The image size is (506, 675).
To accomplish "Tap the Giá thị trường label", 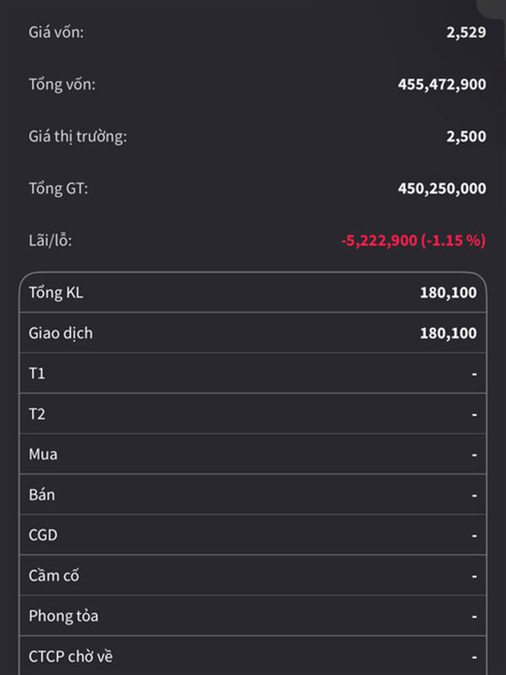I will click(x=78, y=136).
